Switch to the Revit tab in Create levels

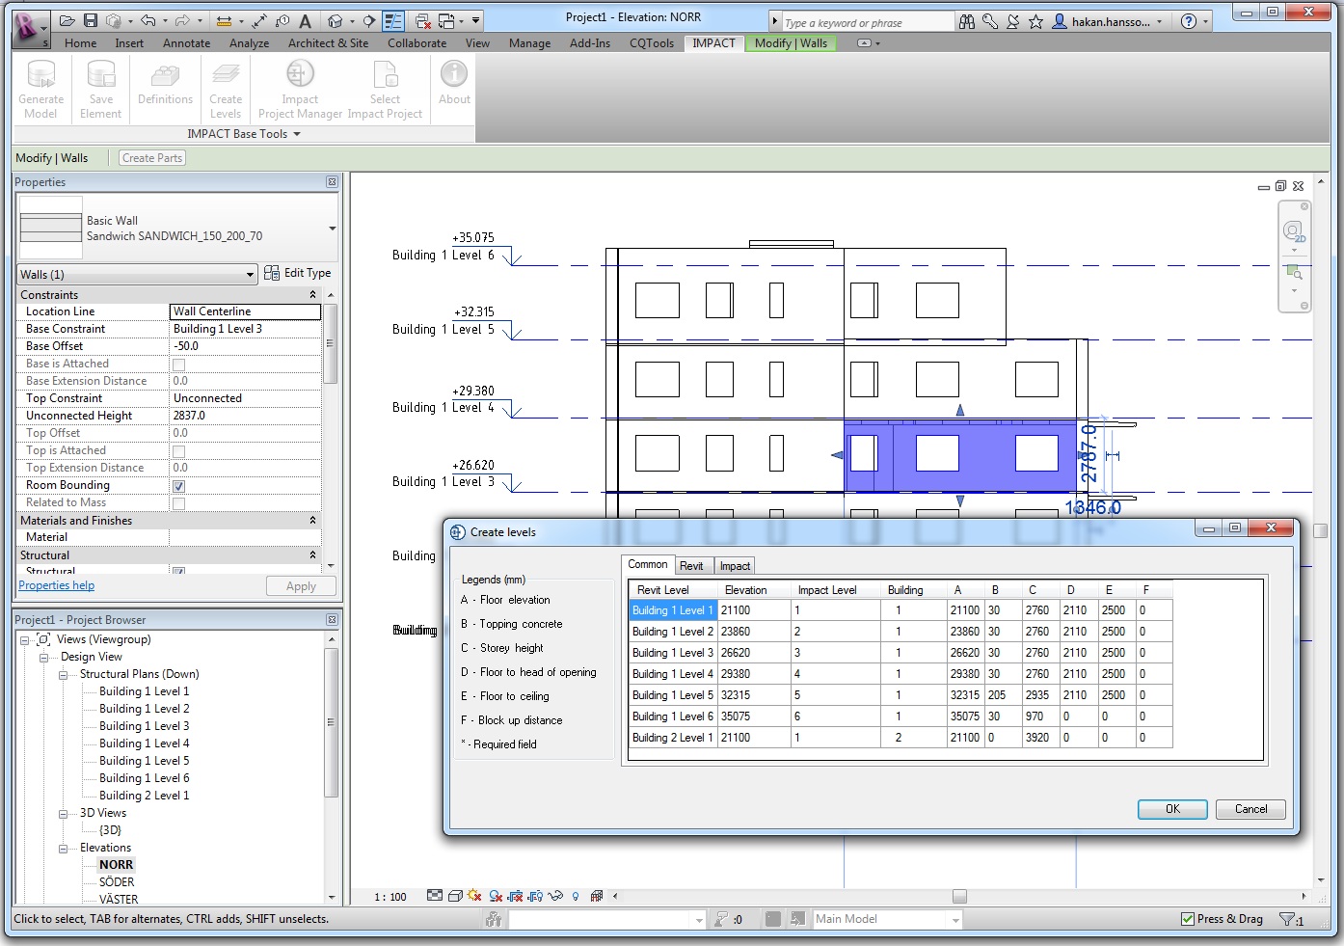(692, 565)
